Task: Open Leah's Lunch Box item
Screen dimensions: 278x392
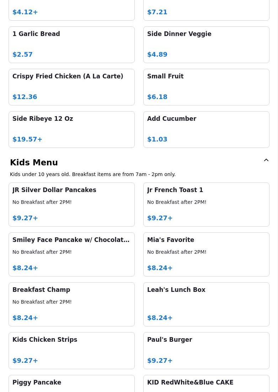Action: coord(206,304)
